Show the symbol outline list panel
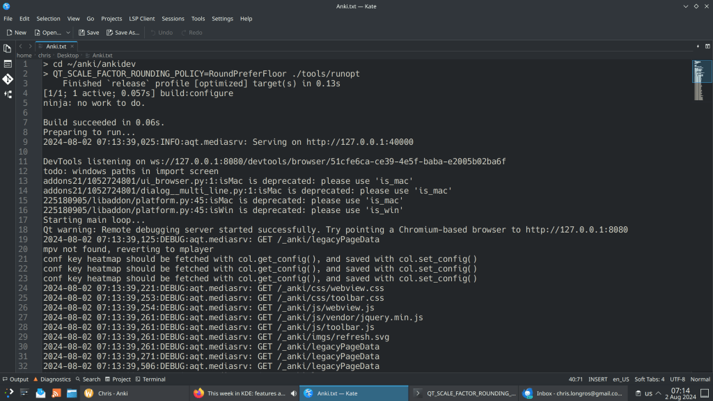The height and width of the screenshot is (401, 713). 8,95
